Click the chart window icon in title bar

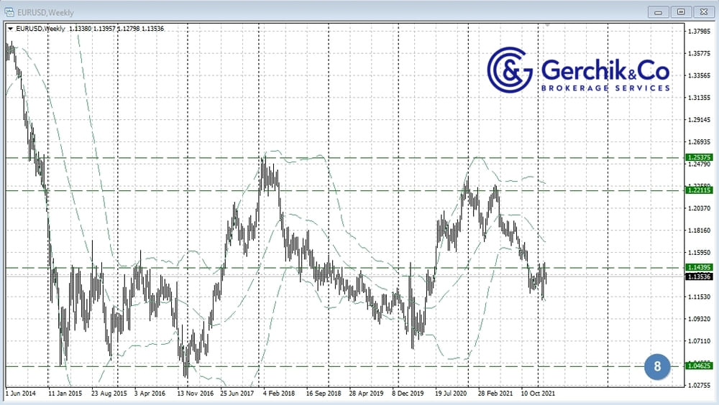coord(9,11)
